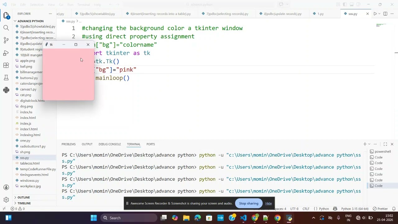
Task: Switch to the PORTS panel tab
Action: 150,144
